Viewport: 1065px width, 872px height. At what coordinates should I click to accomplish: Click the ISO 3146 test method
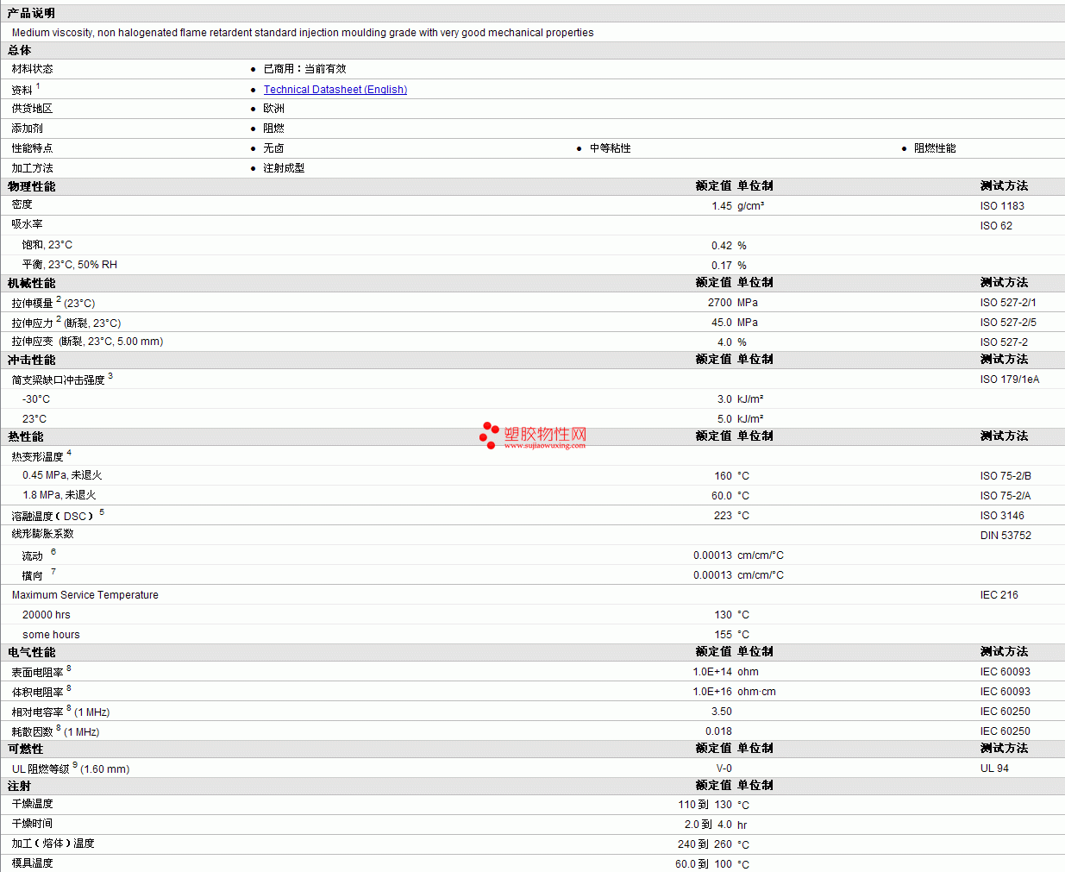(1002, 516)
